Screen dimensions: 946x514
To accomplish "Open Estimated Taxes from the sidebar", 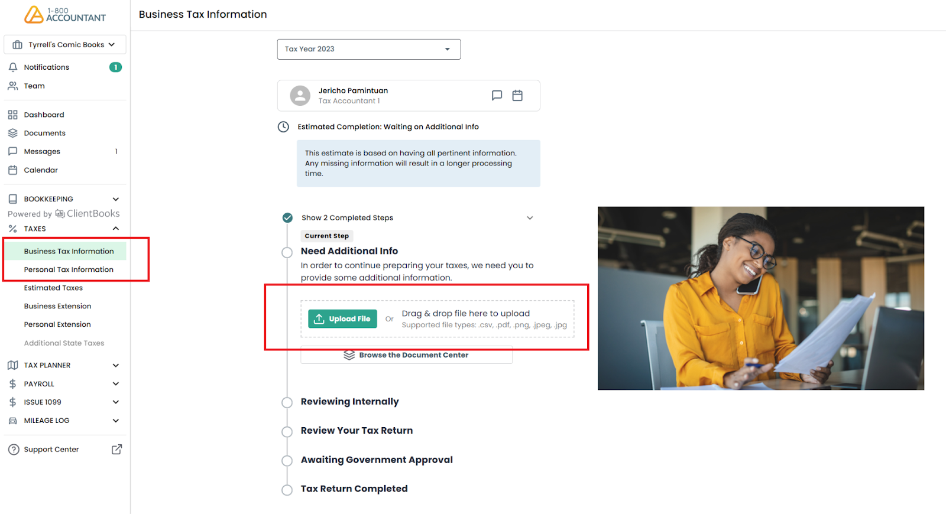I will pos(53,288).
